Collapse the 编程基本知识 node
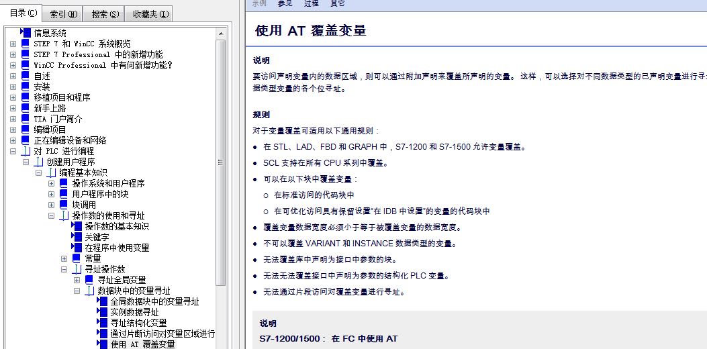This screenshot has height=349, width=707. pyautogui.click(x=38, y=172)
